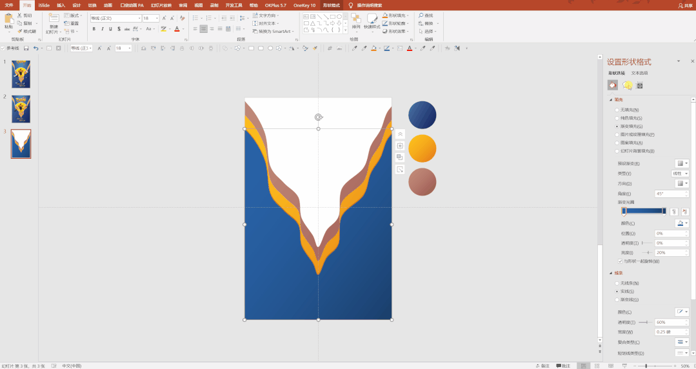Select the Solid line (实线) radio button

(x=617, y=292)
